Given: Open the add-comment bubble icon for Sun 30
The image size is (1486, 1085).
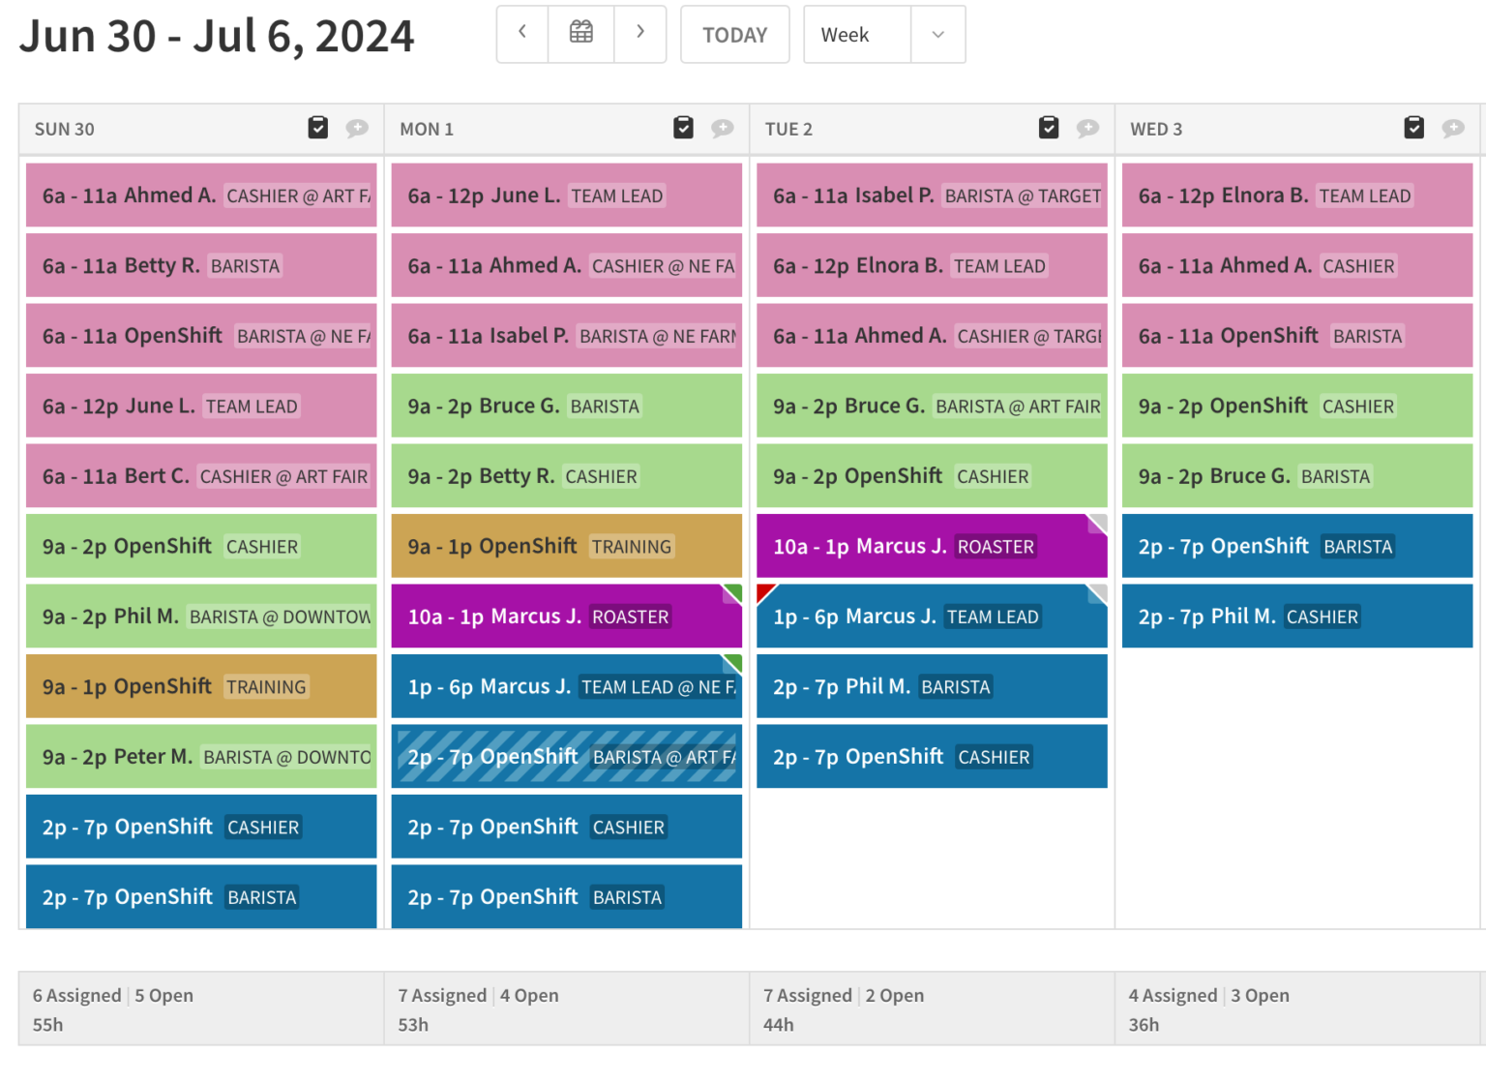Looking at the screenshot, I should [x=357, y=128].
